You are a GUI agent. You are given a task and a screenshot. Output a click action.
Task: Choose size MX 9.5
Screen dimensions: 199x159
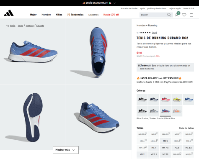tap(154, 154)
